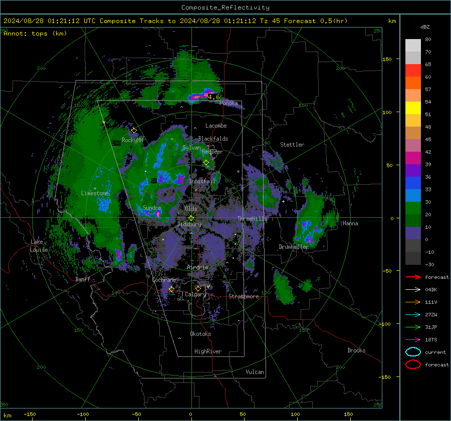The image size is (451, 421).
Task: Click the Banff city label
Action: (x=83, y=279)
